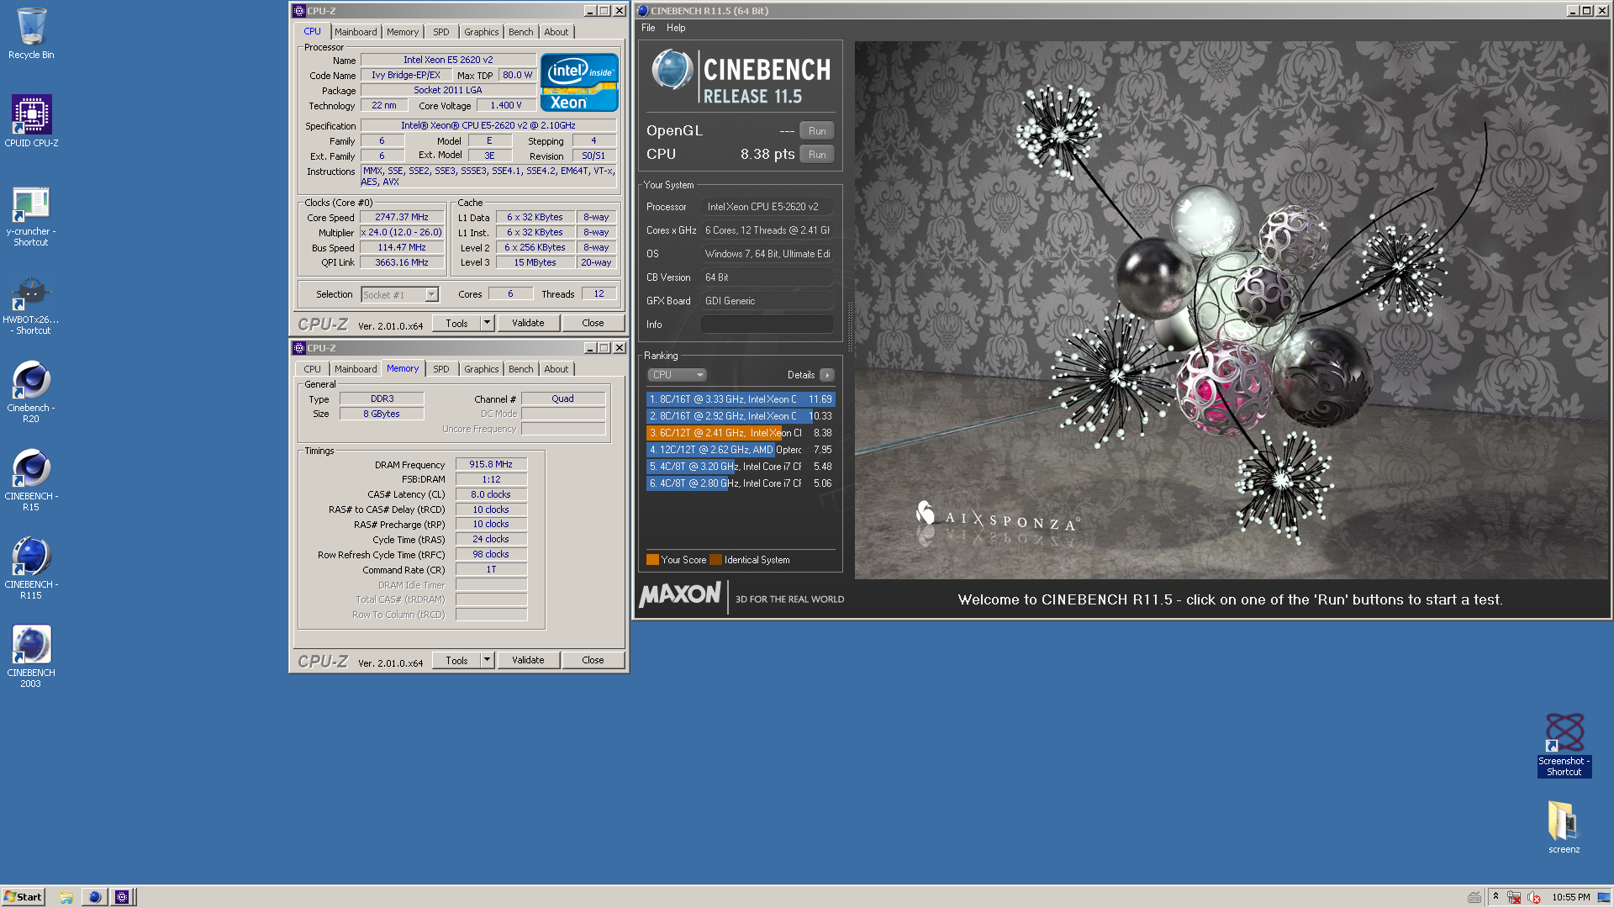Select ranking row 2 with score 10.33

(x=741, y=416)
